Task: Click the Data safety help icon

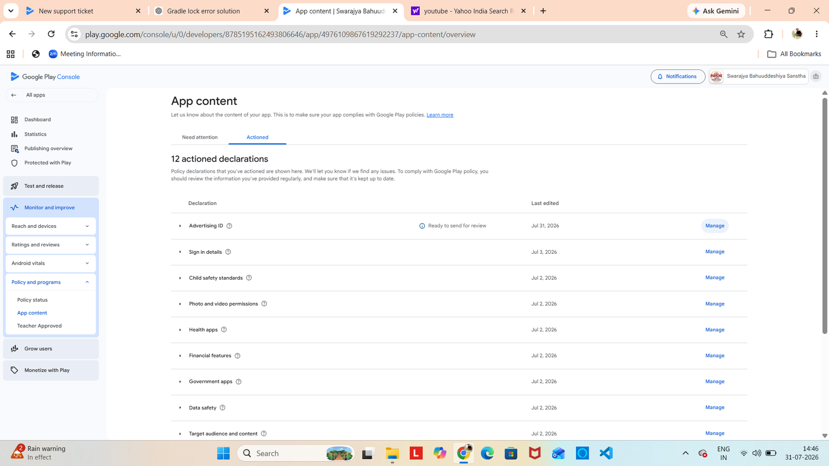Action: (x=223, y=408)
